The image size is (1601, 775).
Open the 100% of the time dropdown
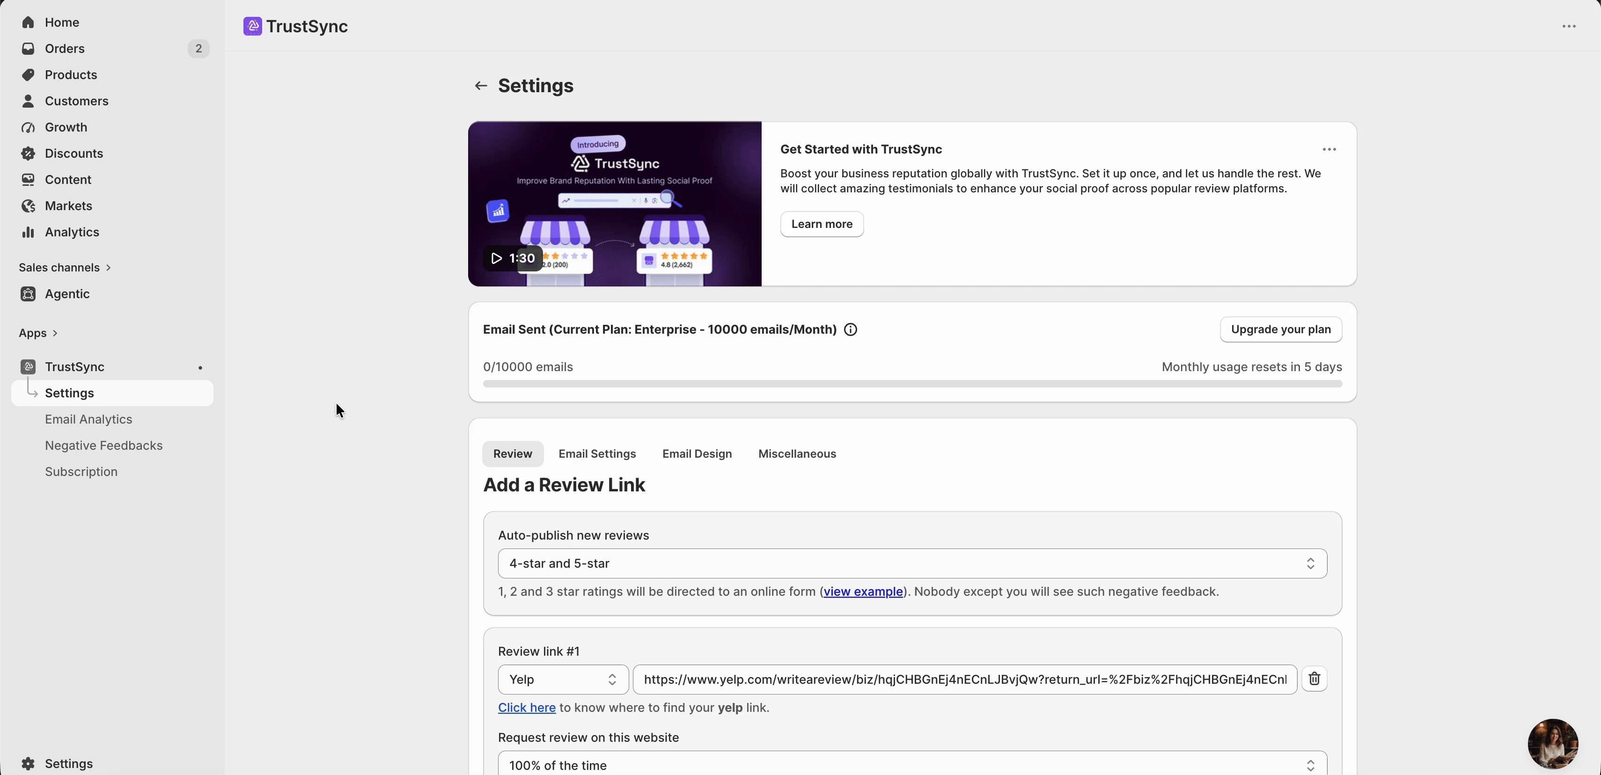[912, 764]
